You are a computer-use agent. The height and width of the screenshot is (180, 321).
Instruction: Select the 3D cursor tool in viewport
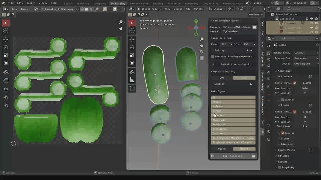click(132, 31)
